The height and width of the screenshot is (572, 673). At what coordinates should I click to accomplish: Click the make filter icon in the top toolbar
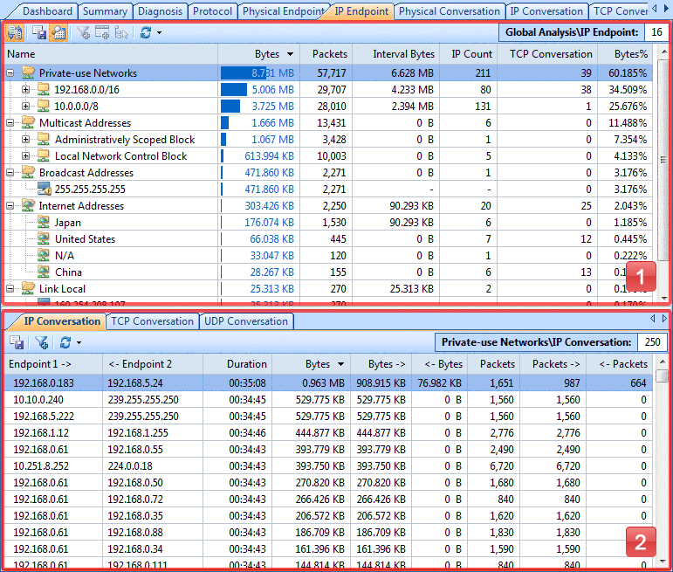[x=84, y=32]
